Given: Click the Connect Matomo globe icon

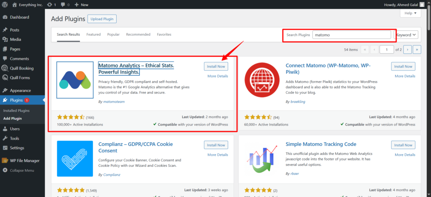Looking at the screenshot, I should coord(263,80).
